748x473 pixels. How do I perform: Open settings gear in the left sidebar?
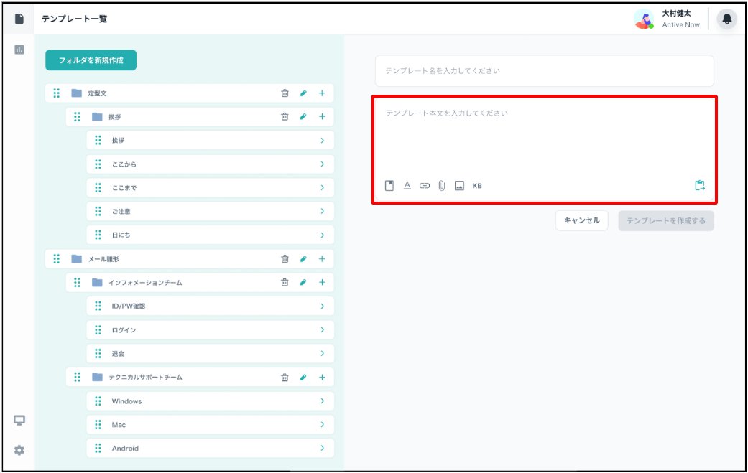tap(19, 450)
